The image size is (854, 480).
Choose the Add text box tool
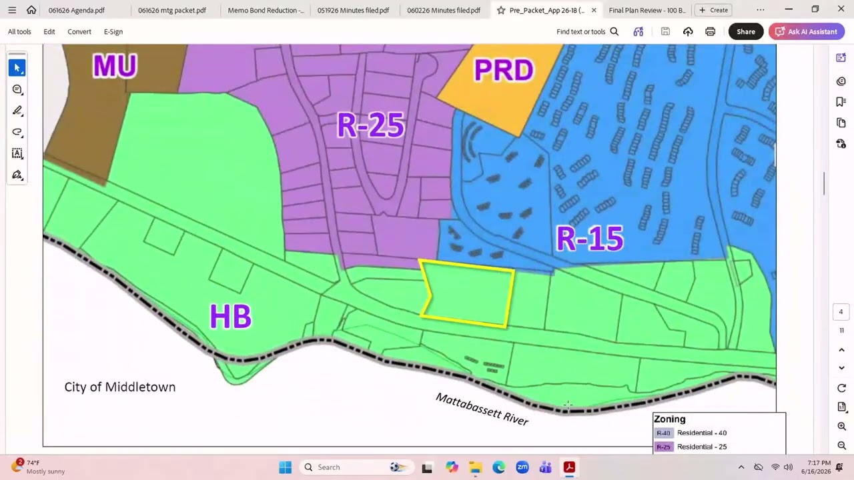pos(17,153)
